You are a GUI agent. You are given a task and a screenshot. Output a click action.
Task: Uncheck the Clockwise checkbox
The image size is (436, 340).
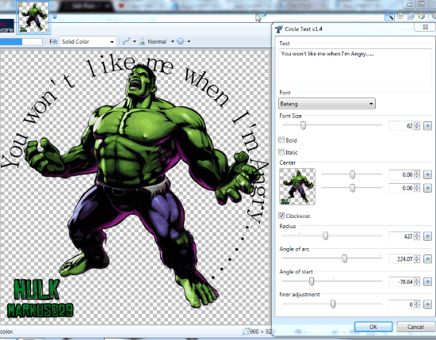coord(281,216)
